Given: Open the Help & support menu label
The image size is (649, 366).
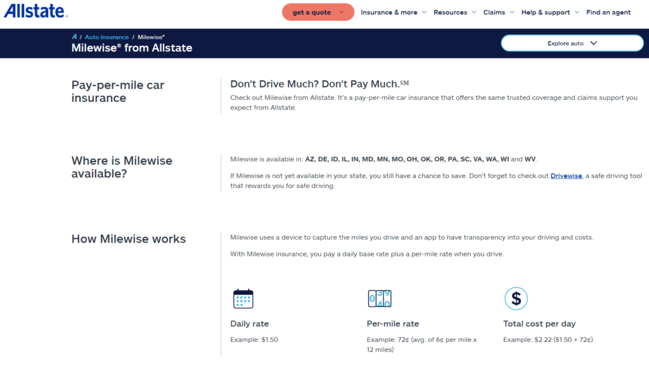Looking at the screenshot, I should pyautogui.click(x=544, y=11).
